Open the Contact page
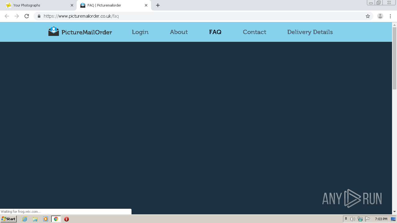 (x=254, y=32)
